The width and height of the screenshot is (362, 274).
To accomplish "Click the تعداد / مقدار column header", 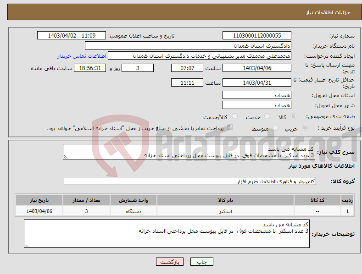I will [86, 200].
